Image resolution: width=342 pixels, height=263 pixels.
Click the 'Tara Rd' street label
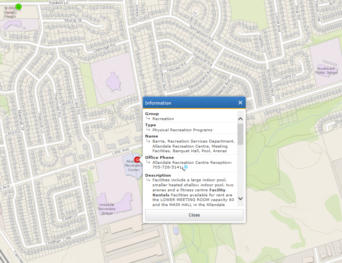tap(66, 103)
